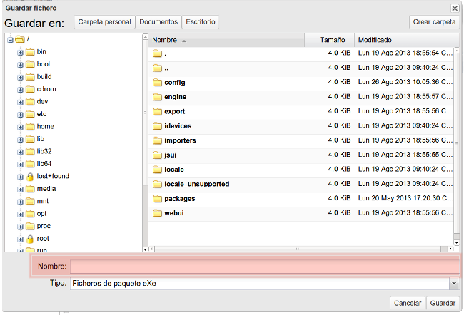Click the home folder icon in tree
Viewport: 464px width, 315px height.
30,126
